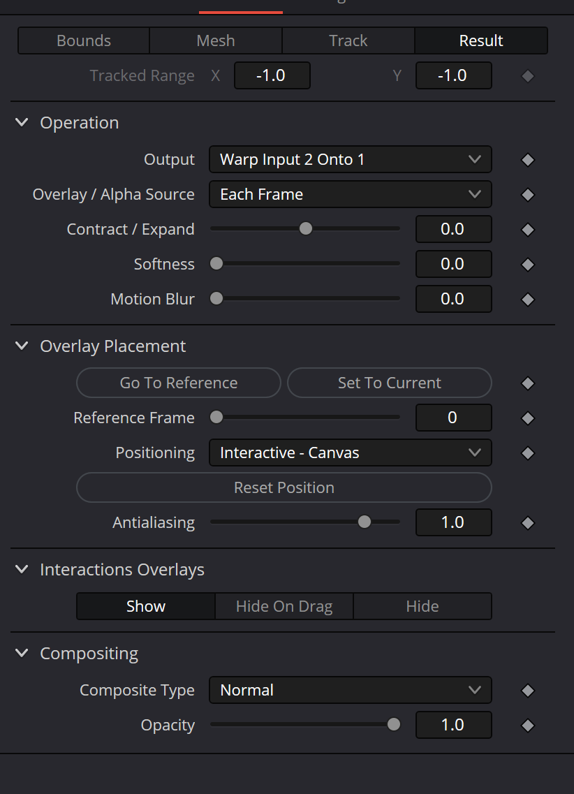574x794 pixels.
Task: Toggle keyframe diamond for Output
Action: 527,160
